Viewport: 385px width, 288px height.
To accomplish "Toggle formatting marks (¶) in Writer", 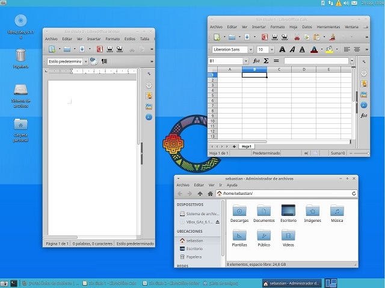I will click(105, 61).
